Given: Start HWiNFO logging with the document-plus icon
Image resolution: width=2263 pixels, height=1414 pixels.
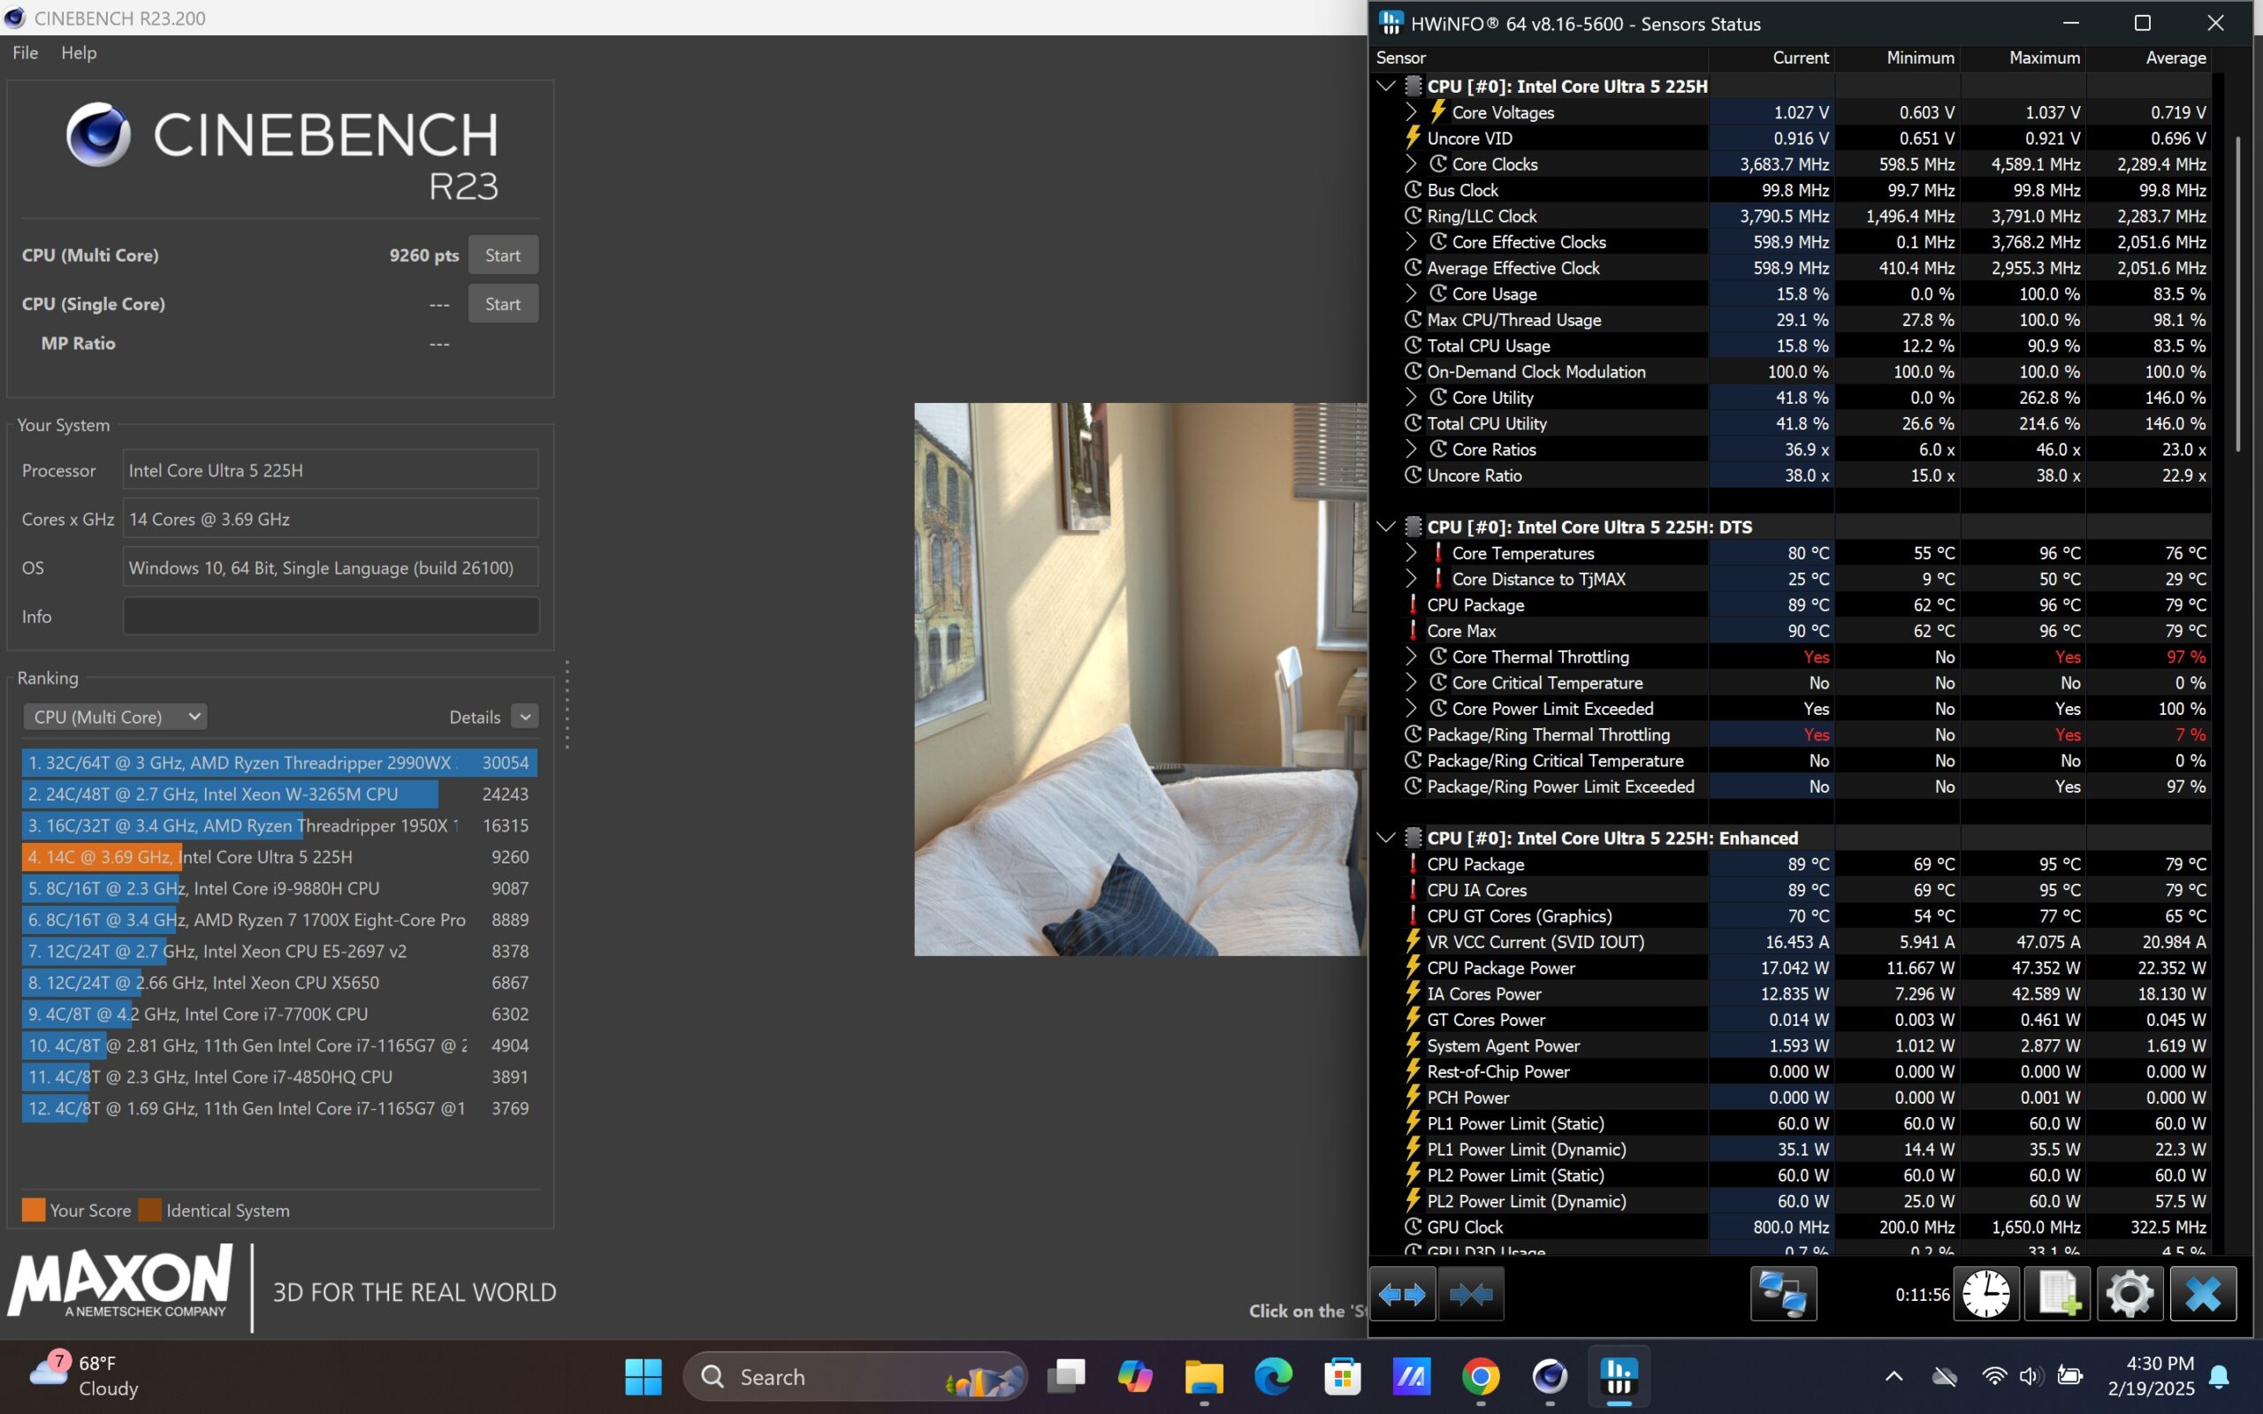Looking at the screenshot, I should 2057,1295.
